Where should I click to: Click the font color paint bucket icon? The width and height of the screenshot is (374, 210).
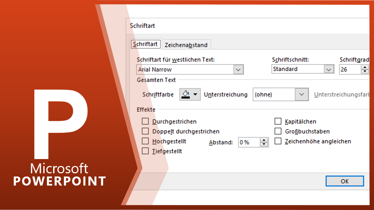pyautogui.click(x=186, y=94)
